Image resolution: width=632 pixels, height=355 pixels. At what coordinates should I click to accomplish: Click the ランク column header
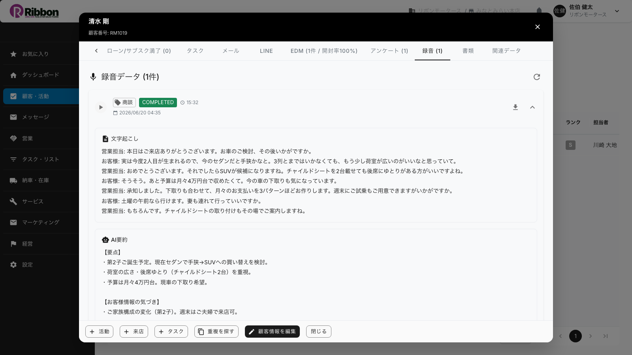[573, 122]
